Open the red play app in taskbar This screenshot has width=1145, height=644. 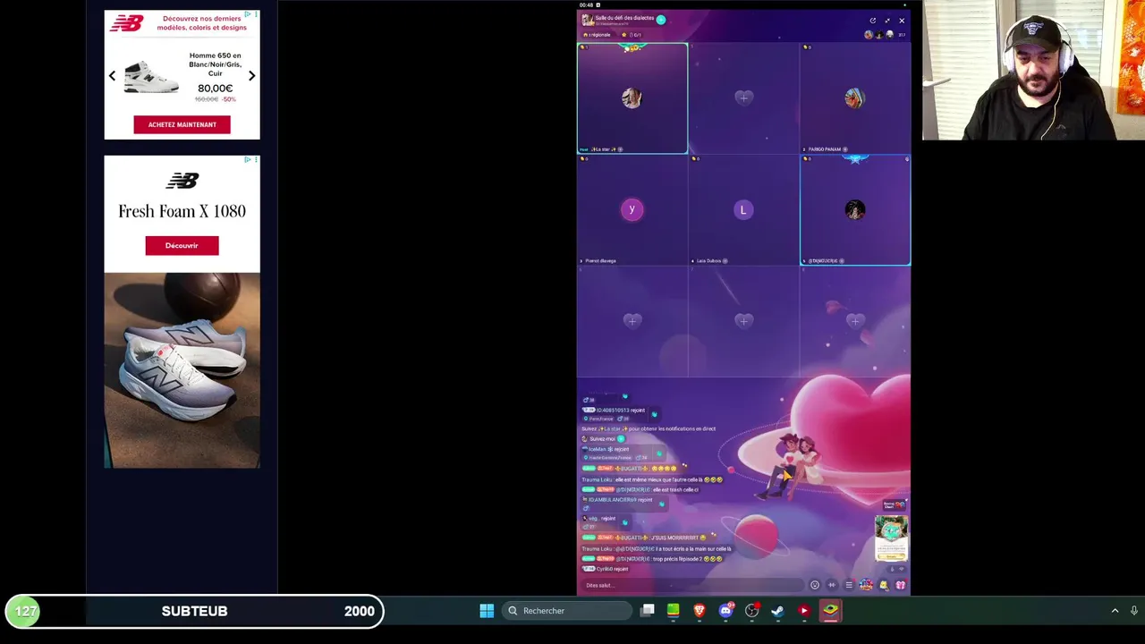click(804, 611)
